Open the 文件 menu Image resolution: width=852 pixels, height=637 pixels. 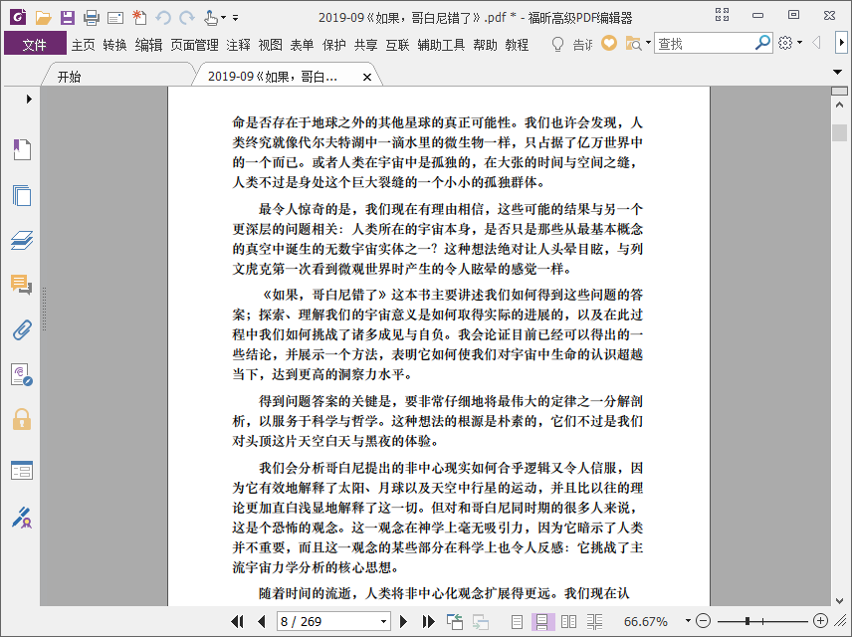pos(35,45)
